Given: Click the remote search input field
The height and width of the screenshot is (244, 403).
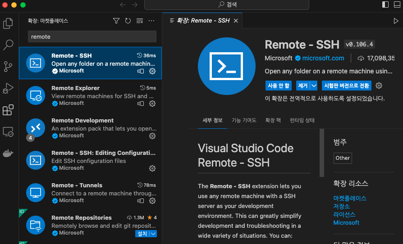Looking at the screenshot, I should click(x=92, y=36).
